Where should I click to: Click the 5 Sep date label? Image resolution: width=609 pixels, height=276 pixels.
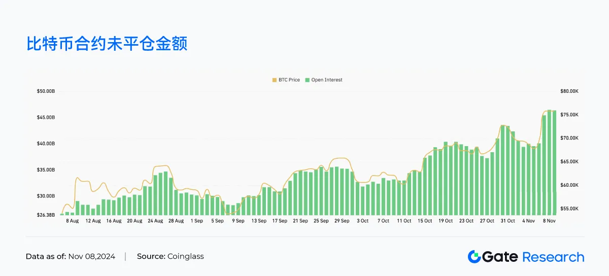217,221
